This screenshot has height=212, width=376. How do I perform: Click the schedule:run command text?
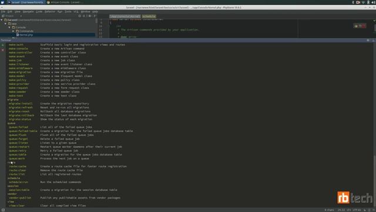point(18,182)
